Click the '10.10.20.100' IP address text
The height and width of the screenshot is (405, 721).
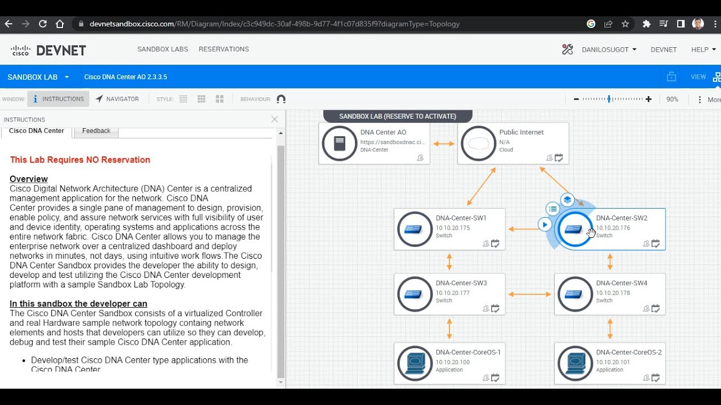click(x=452, y=362)
